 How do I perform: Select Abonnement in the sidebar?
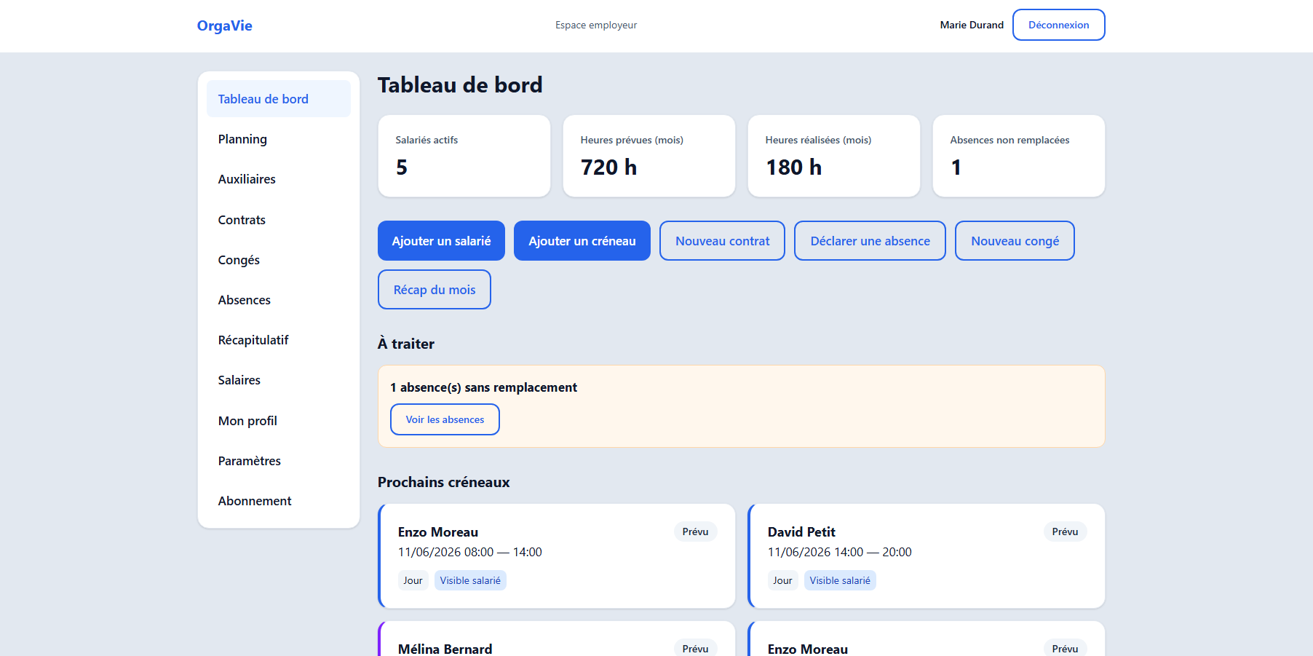[278, 501]
